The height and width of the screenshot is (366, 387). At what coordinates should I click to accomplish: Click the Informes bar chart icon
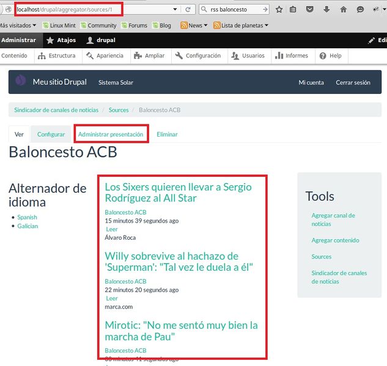(x=279, y=56)
